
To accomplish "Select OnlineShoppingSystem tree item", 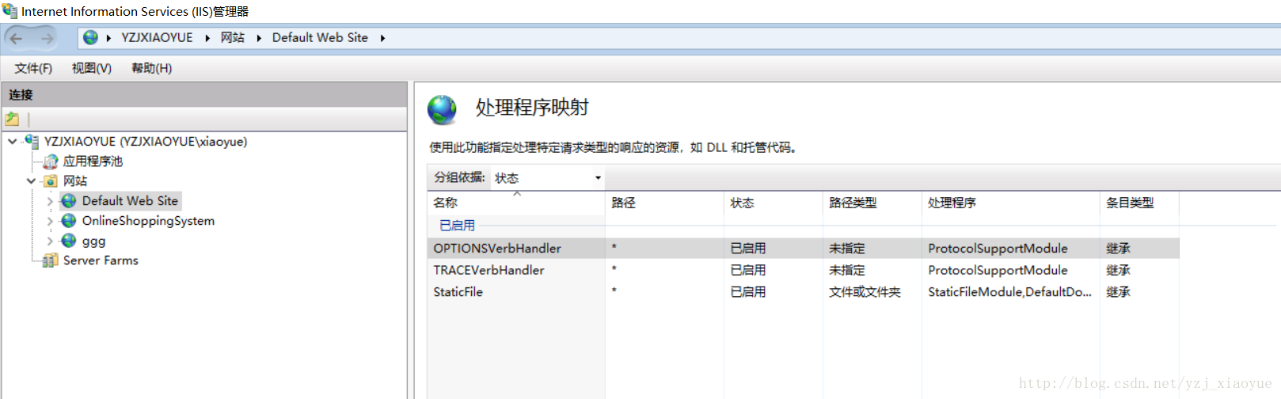I will pyautogui.click(x=148, y=221).
